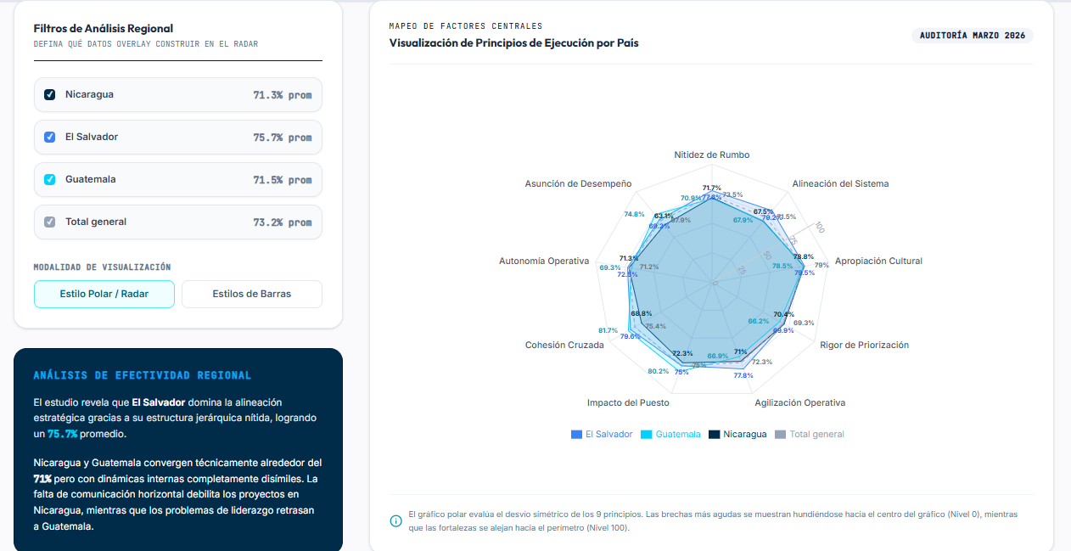Click the MAPEO DE FACTORES CENTRALES subtitle
The height and width of the screenshot is (551, 1071).
(x=466, y=26)
